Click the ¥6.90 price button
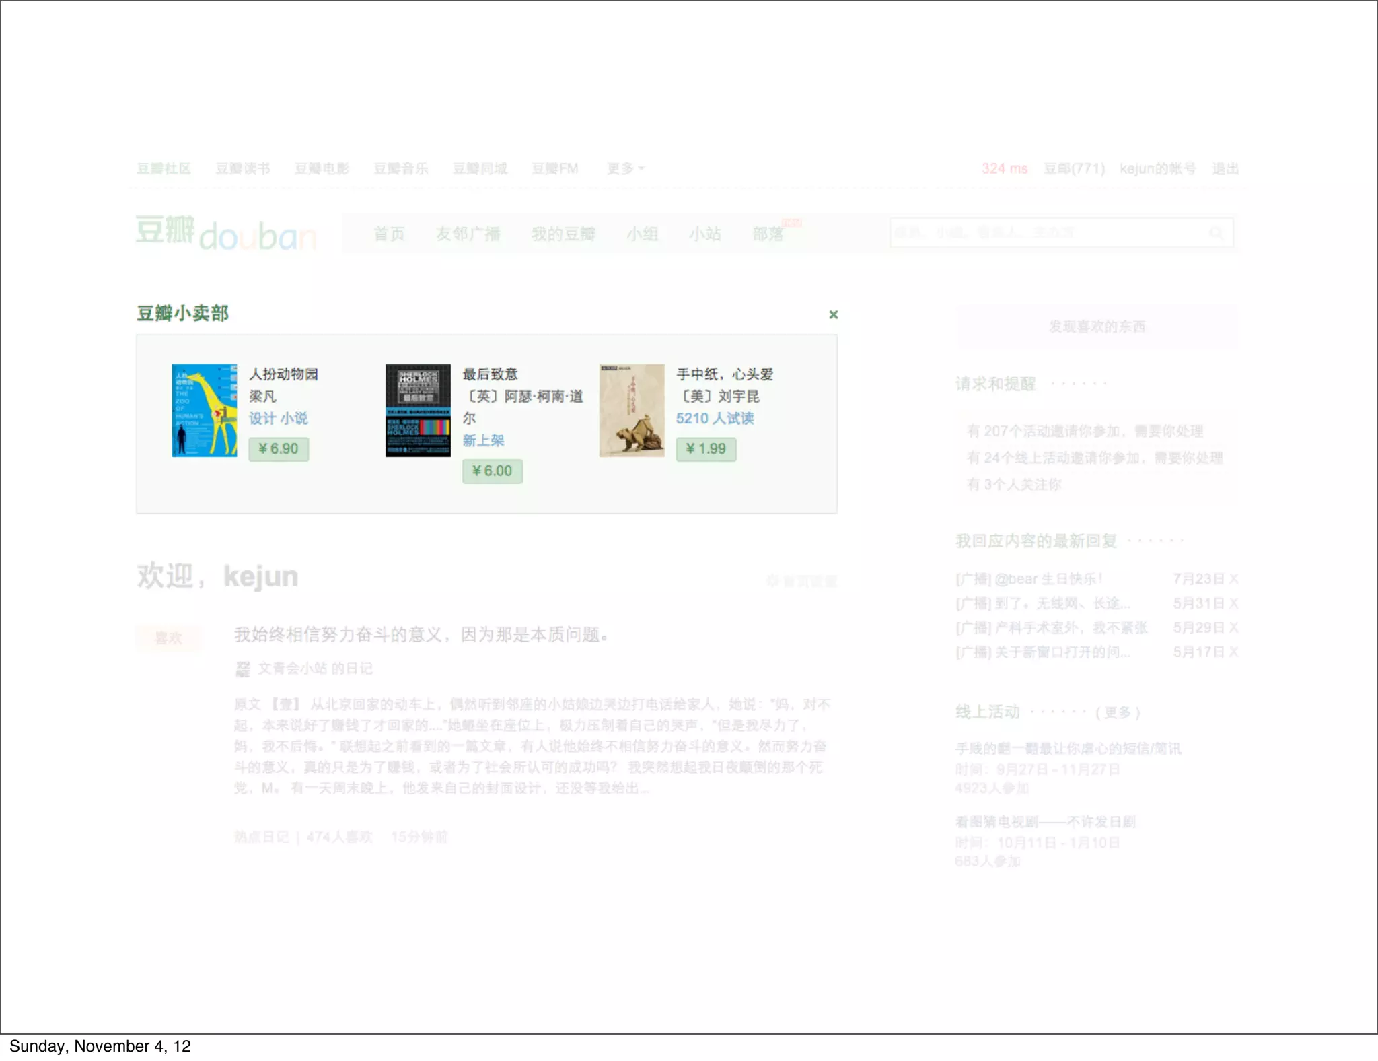This screenshot has width=1378, height=1061. [x=279, y=449]
